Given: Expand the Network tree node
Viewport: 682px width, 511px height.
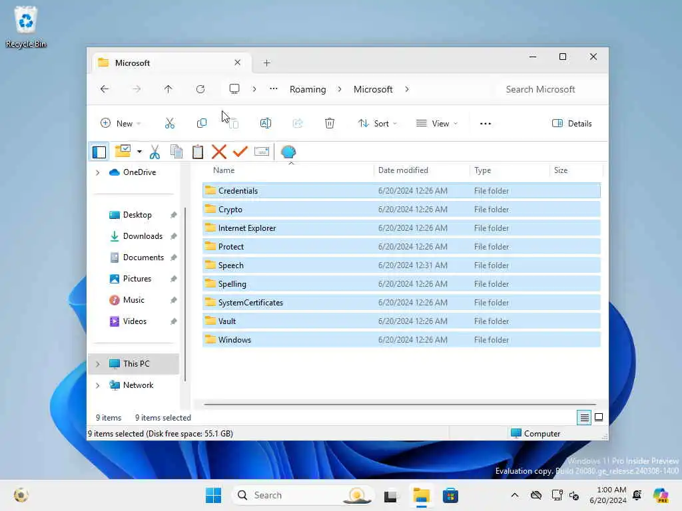Looking at the screenshot, I should pos(98,385).
